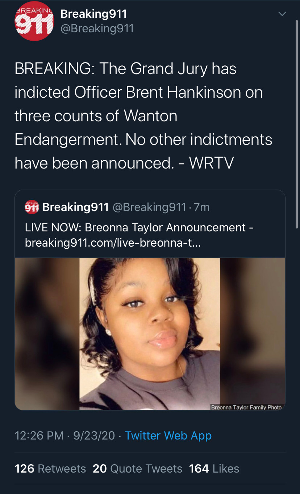Click the WRTV attribution in tweet text

click(212, 163)
